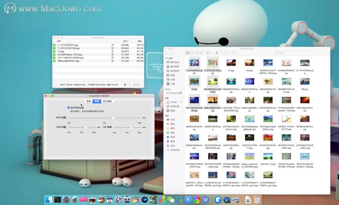Image resolution: width=339 pixels, height=205 pixels.
Task: Open Recents in Finder sidebar
Action: click(173, 66)
